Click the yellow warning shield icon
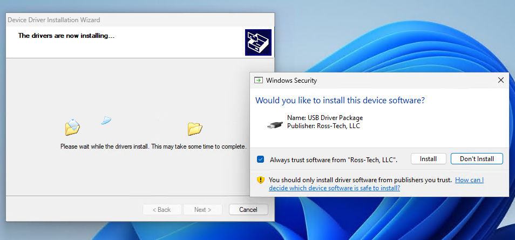 click(261, 180)
